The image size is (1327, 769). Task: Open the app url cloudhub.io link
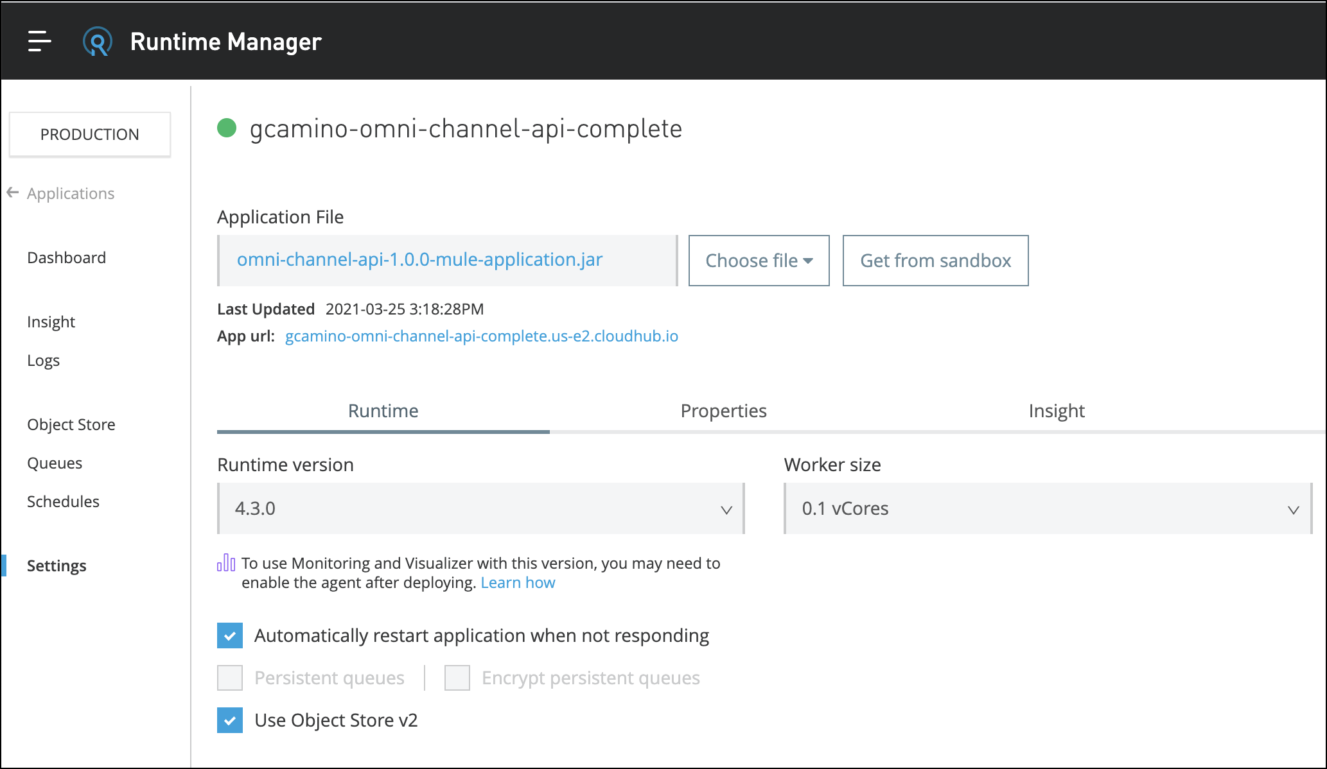click(482, 336)
